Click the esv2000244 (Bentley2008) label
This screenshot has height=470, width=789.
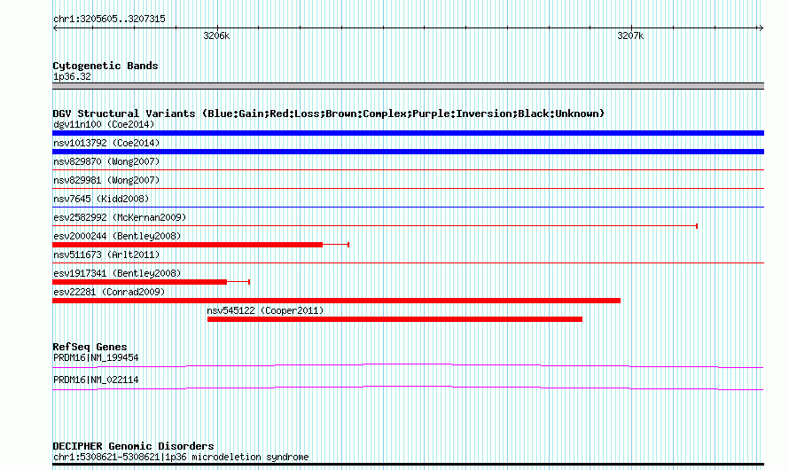coord(117,236)
